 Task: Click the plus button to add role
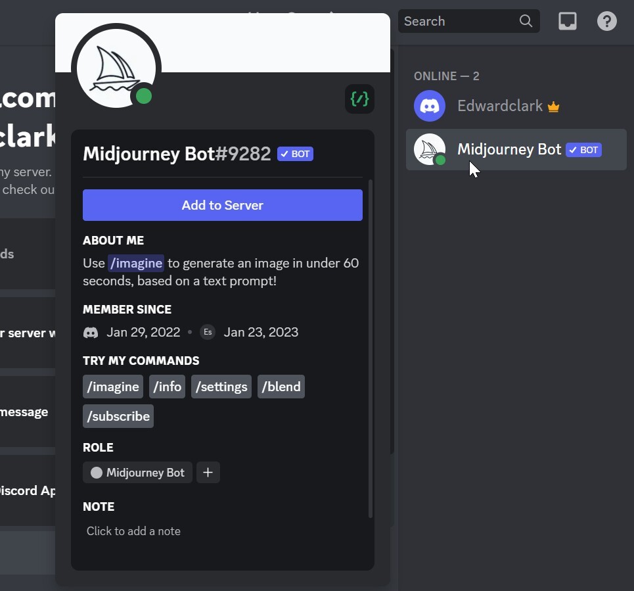pos(208,473)
